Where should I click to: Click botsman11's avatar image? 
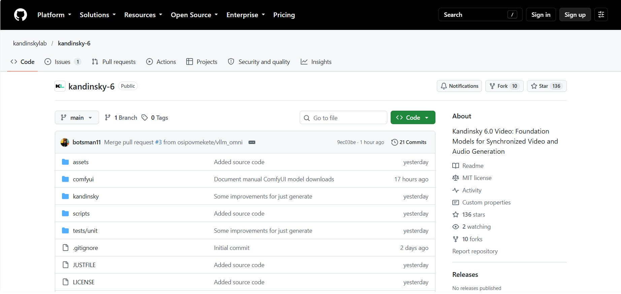pos(65,142)
